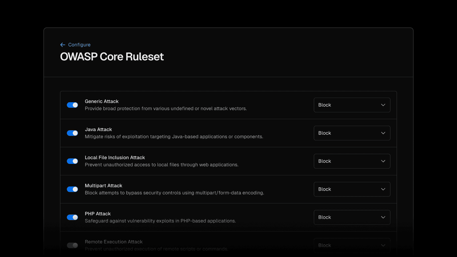
Task: Disable the Generic Attack toggle
Action: click(x=72, y=105)
